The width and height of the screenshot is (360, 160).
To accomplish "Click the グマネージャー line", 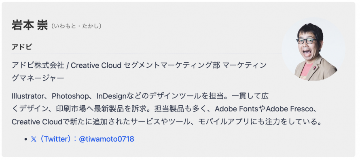I will 38,79.
